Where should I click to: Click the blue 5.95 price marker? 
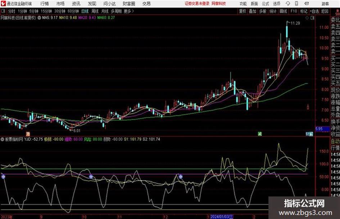(x=322, y=129)
